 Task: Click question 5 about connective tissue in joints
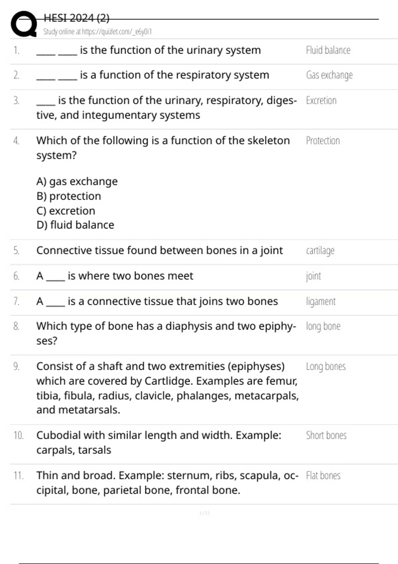[x=160, y=250]
